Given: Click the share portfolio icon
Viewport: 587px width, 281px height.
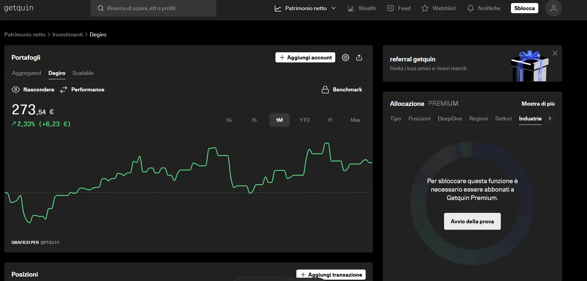Looking at the screenshot, I should click(x=359, y=57).
